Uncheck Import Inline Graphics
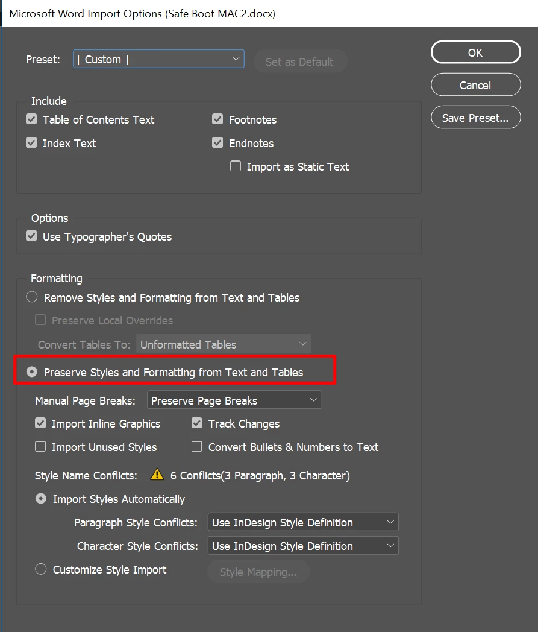 [x=40, y=423]
